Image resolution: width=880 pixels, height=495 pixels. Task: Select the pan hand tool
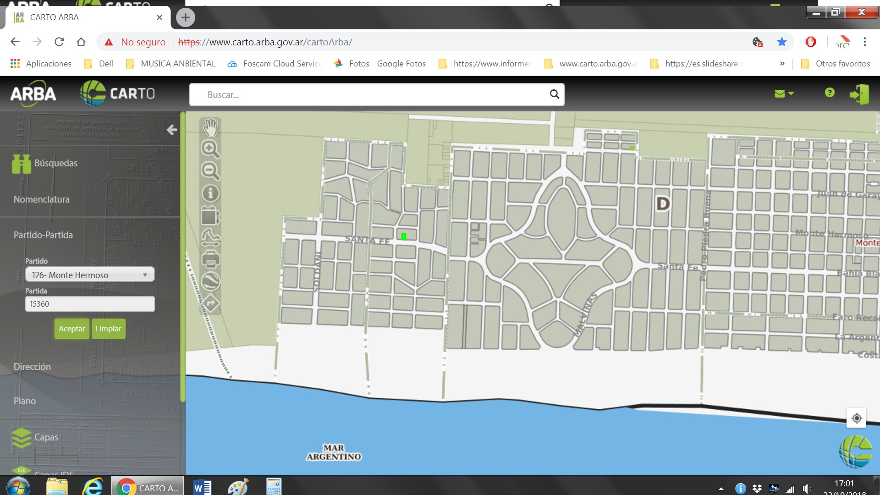click(x=210, y=127)
